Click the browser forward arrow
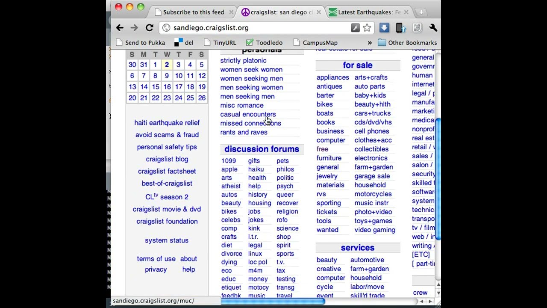 click(134, 28)
